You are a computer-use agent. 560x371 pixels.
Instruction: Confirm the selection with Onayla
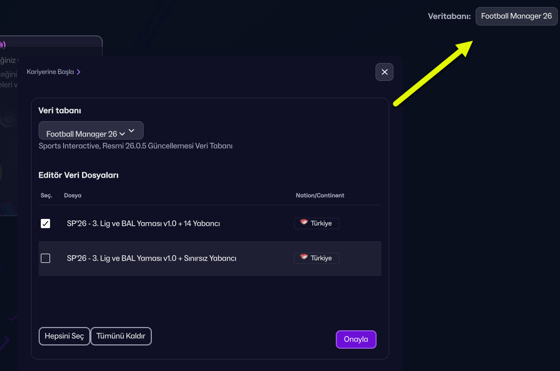point(356,339)
